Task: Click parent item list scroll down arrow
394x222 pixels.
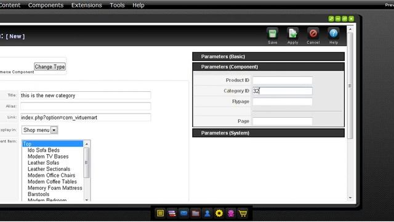Action: (87, 200)
